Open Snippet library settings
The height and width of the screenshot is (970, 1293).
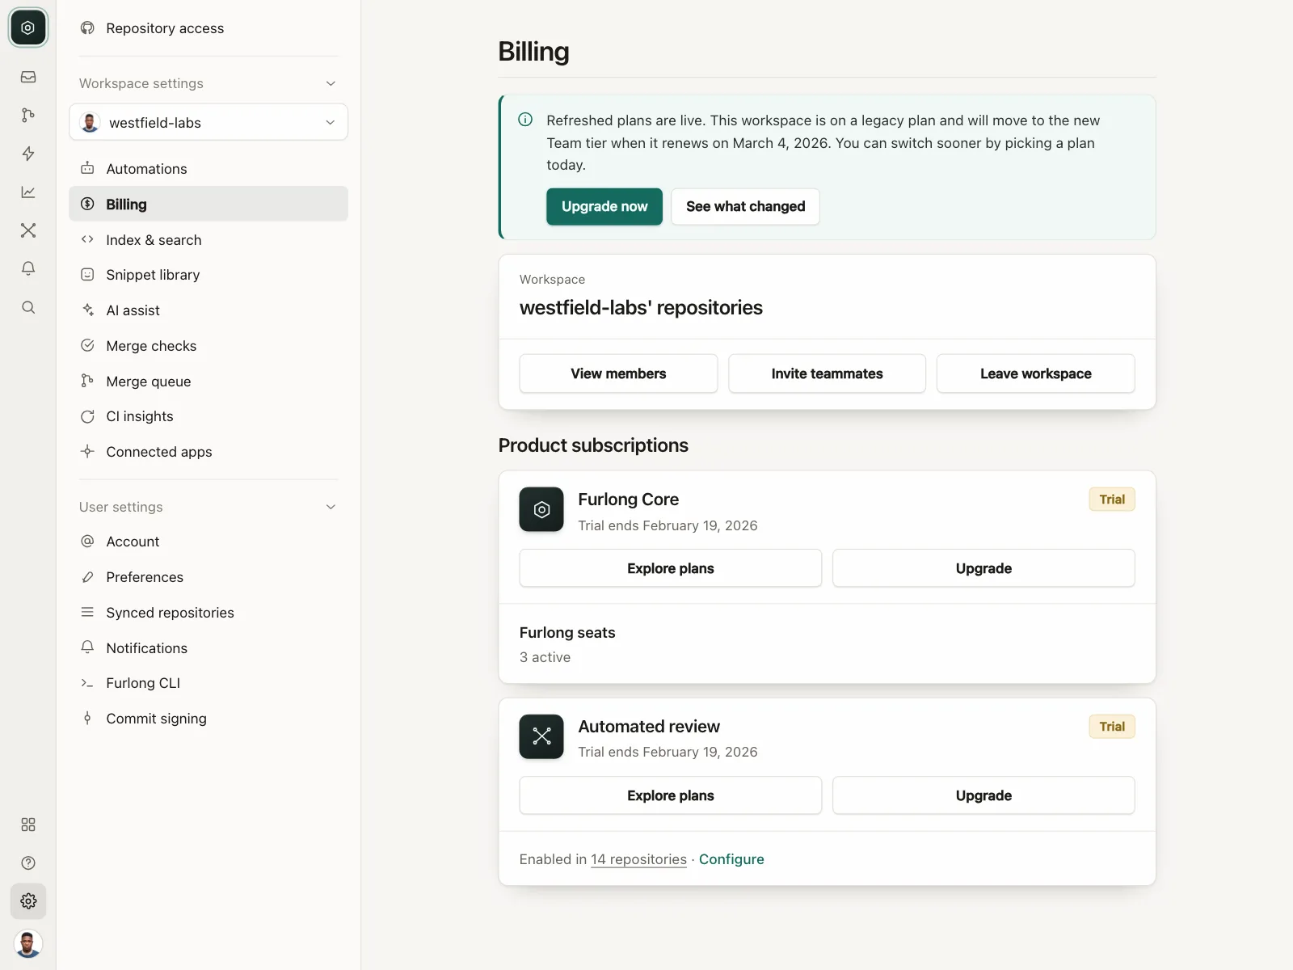click(208, 275)
